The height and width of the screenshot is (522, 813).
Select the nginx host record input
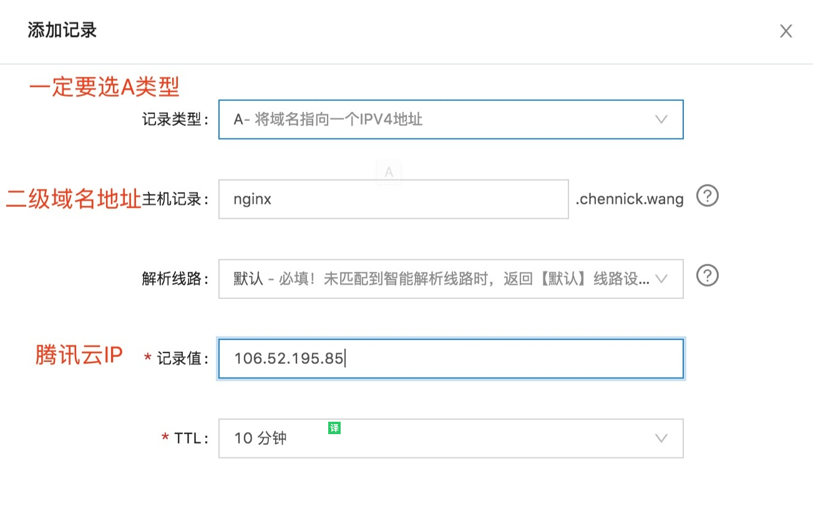[x=394, y=199]
